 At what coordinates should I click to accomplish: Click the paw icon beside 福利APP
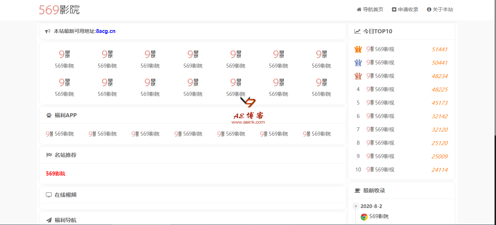(x=49, y=115)
